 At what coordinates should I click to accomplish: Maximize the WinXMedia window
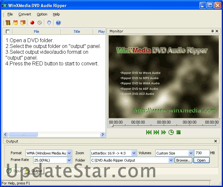pos(210,5)
